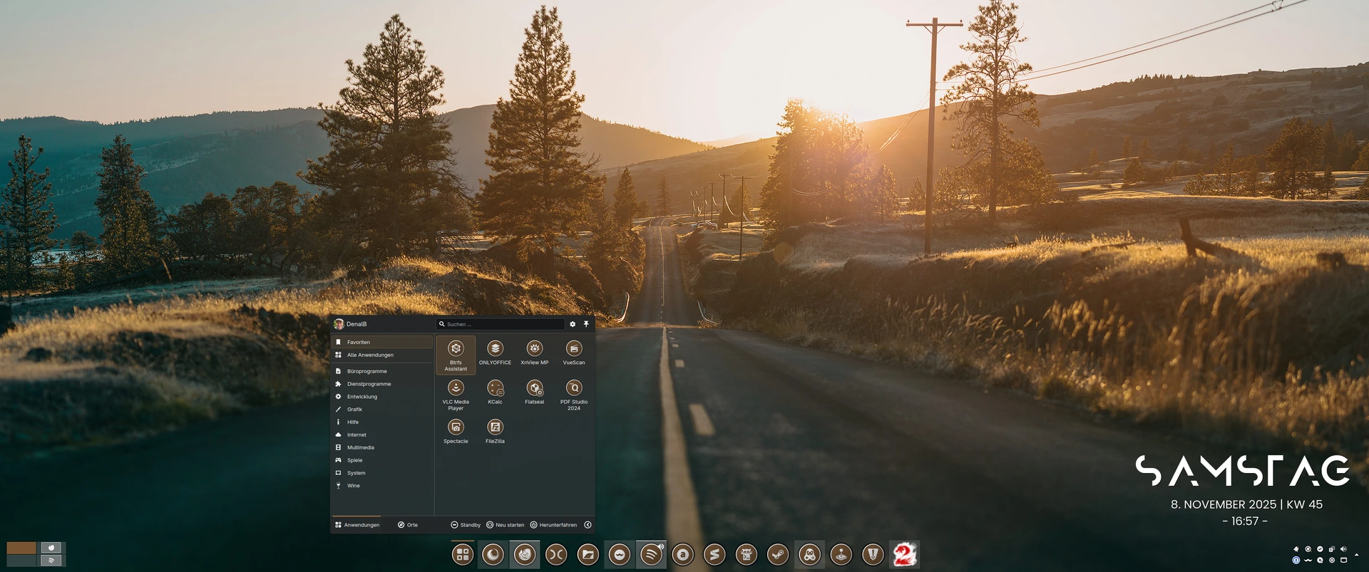Click the Suchen search field

click(503, 324)
